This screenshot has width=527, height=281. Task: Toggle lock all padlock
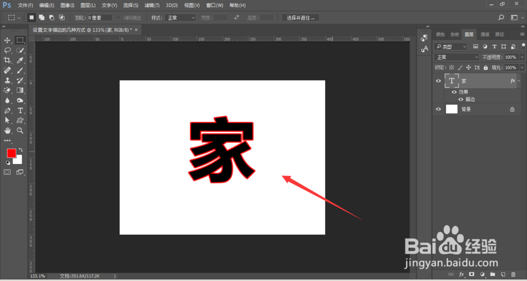(x=485, y=67)
